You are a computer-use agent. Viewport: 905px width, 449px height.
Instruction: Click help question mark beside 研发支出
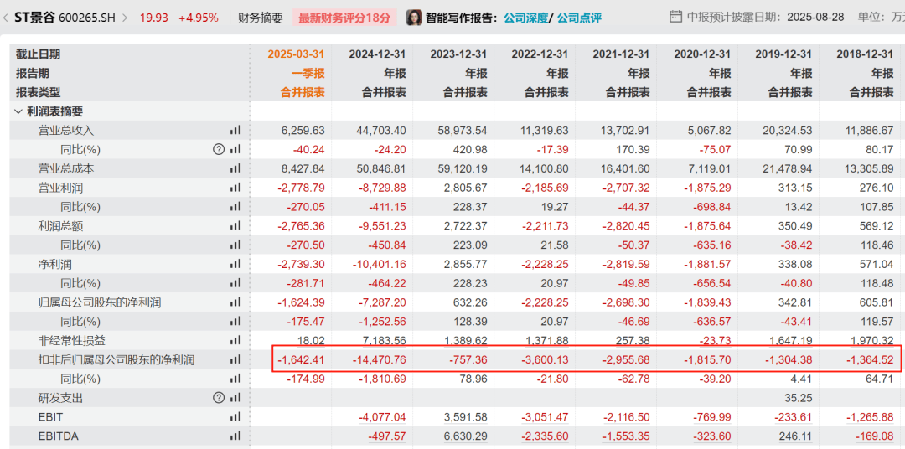[218, 398]
